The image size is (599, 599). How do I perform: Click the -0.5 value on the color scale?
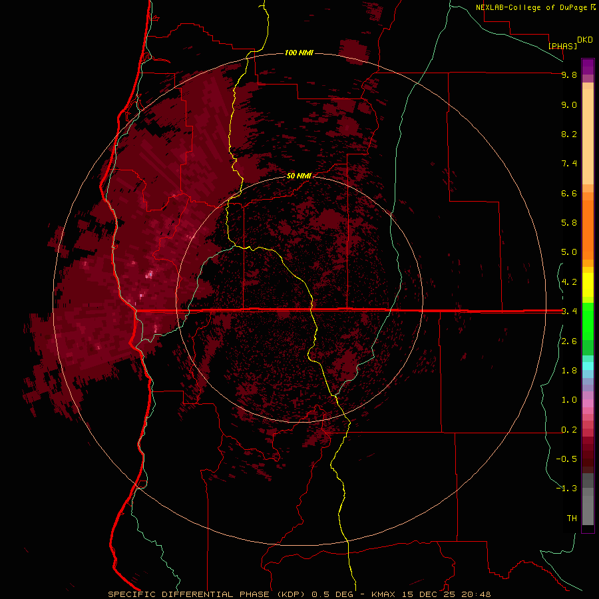(x=566, y=459)
